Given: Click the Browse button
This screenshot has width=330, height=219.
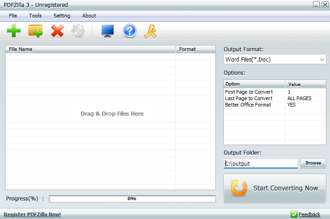Looking at the screenshot, I should pos(313,163).
